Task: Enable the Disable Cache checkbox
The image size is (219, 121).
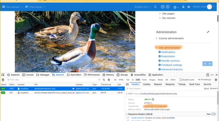Action: tap(181, 80)
